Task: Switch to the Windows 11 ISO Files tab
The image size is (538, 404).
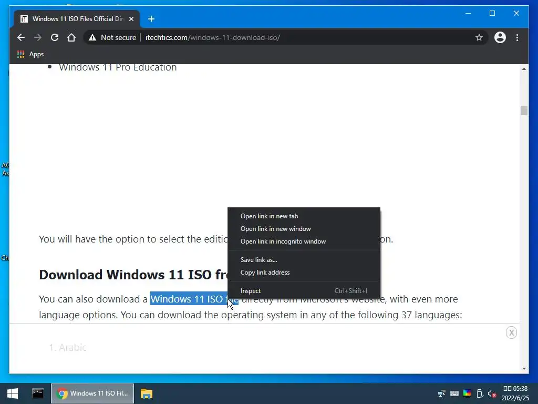Action: click(x=77, y=19)
